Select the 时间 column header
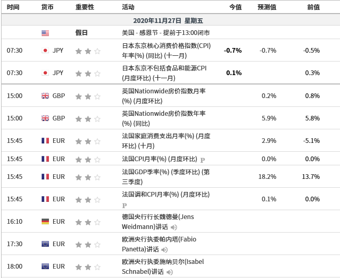This screenshot has width=340, height=278. 13,7
